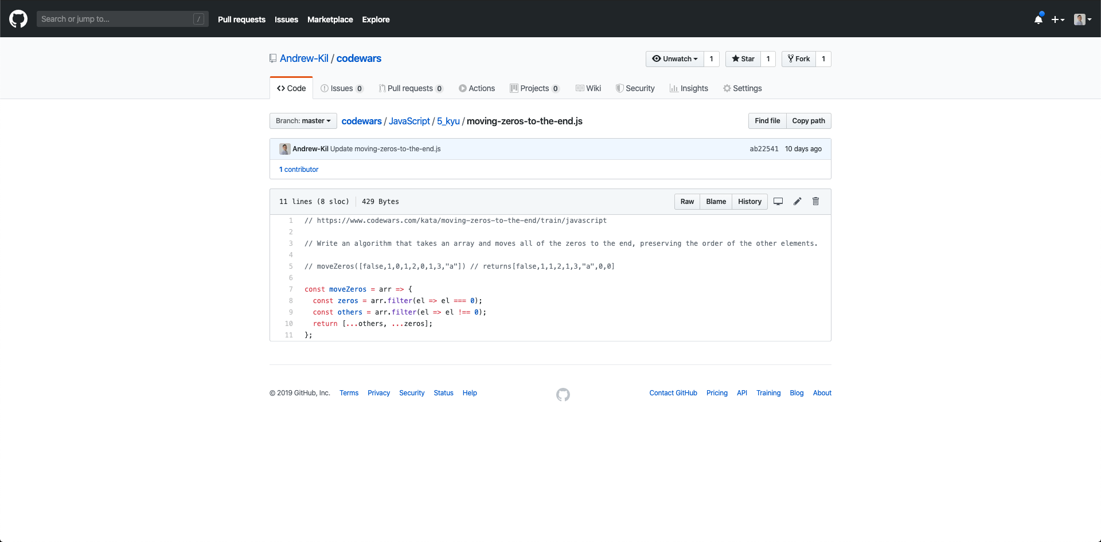Open the 5_kyu folder breadcrumb

click(448, 121)
